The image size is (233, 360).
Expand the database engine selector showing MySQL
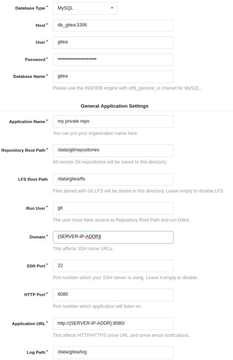click(x=85, y=8)
